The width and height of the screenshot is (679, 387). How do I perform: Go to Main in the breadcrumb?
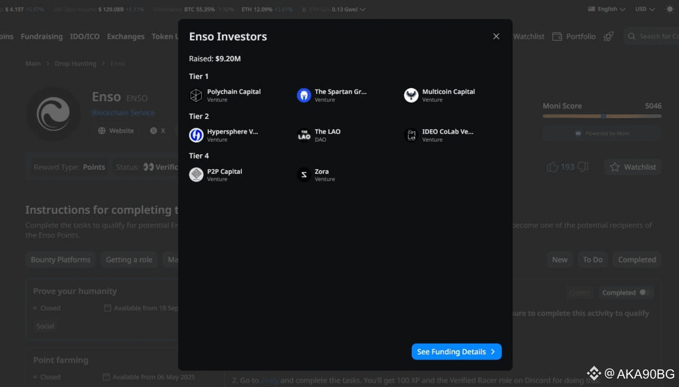(33, 64)
